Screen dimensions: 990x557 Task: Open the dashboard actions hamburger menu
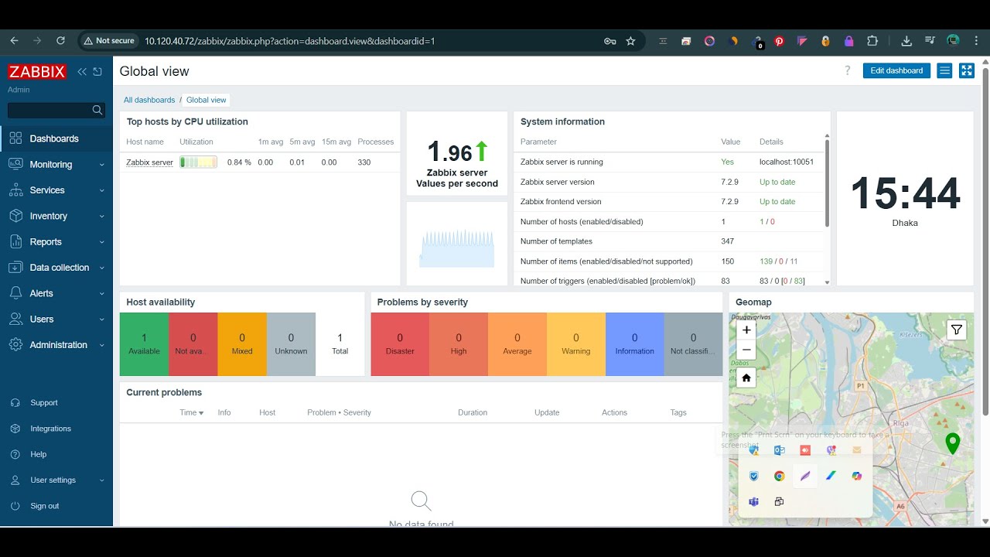944,70
